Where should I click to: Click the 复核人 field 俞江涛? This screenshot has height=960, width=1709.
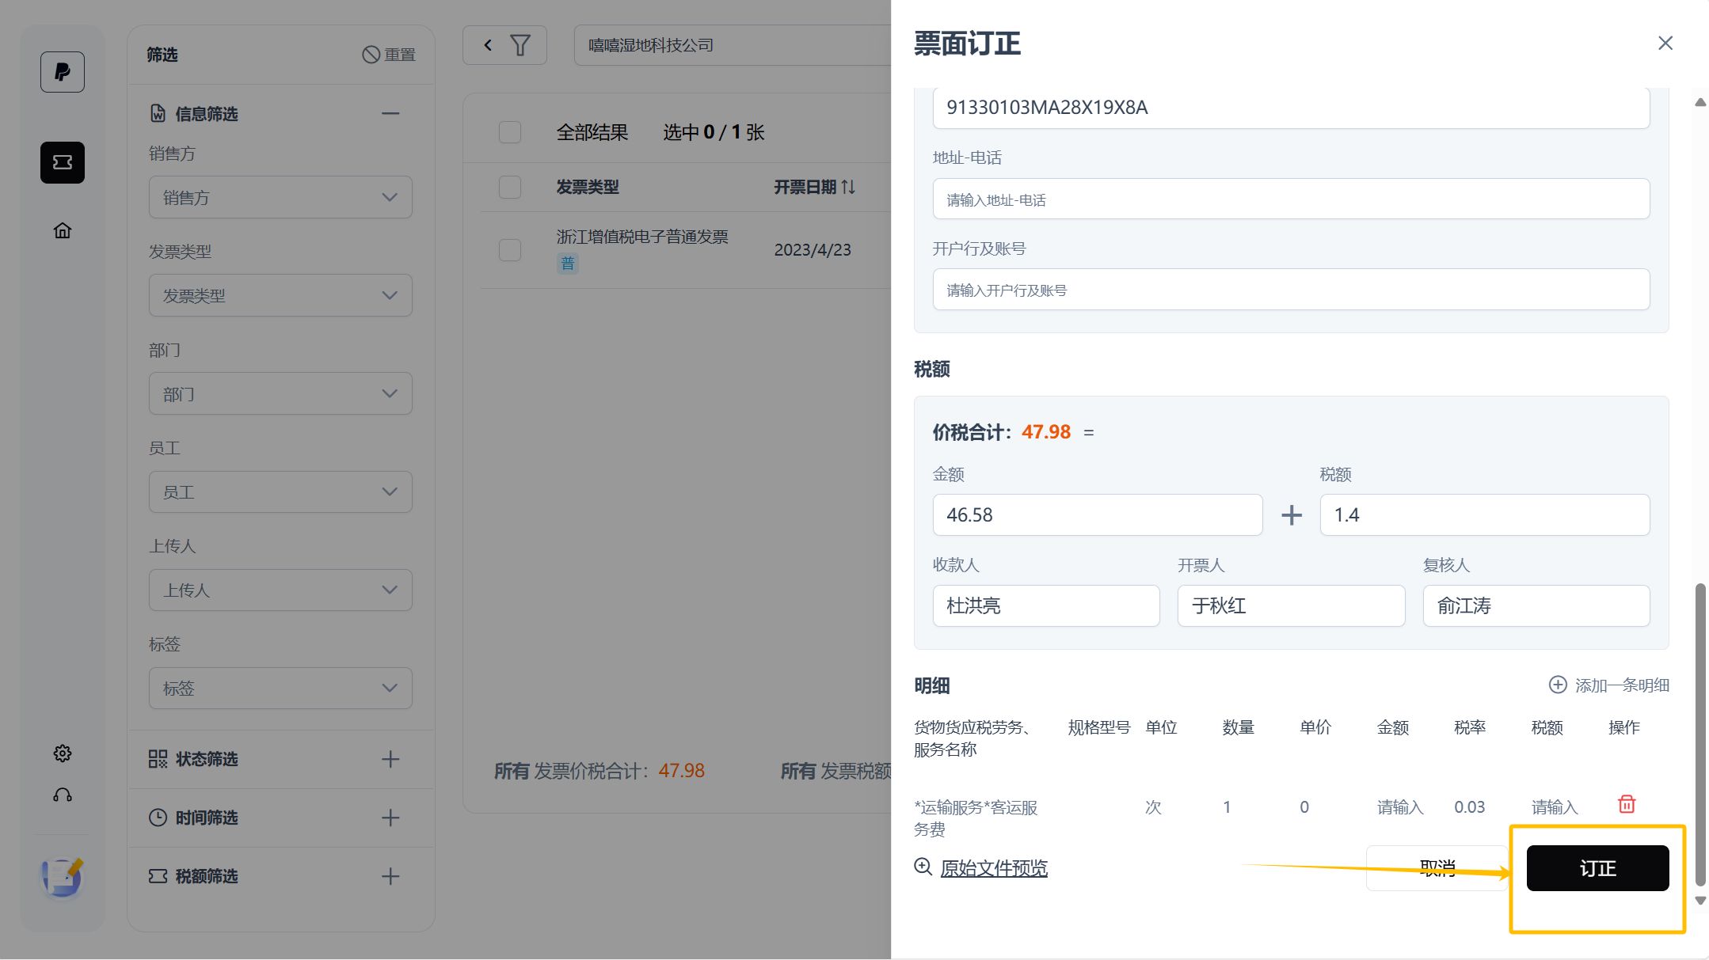[1536, 606]
